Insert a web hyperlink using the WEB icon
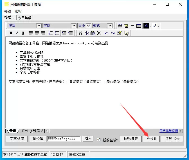The image size is (189, 160). pyautogui.click(x=120, y=26)
